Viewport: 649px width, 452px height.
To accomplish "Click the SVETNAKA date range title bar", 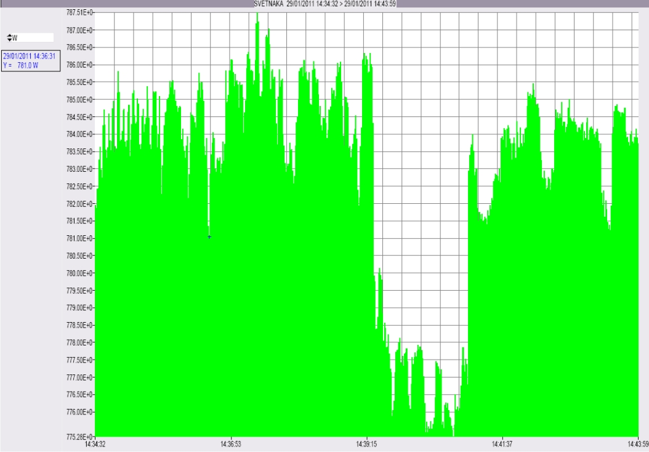I will (x=325, y=4).
